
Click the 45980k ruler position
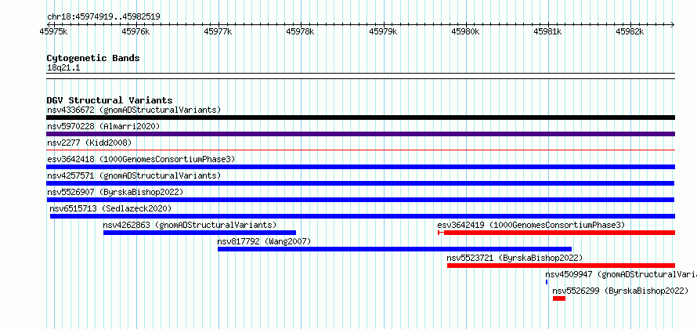coord(465,31)
